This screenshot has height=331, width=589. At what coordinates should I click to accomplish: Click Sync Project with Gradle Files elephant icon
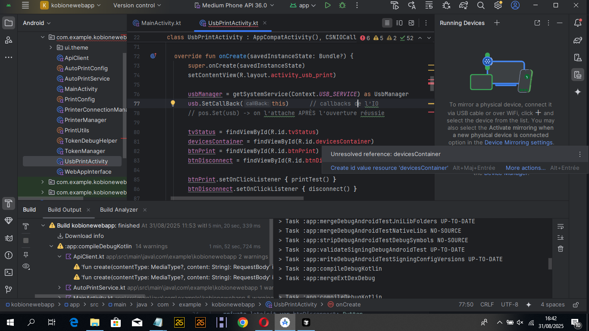pyautogui.click(x=464, y=6)
